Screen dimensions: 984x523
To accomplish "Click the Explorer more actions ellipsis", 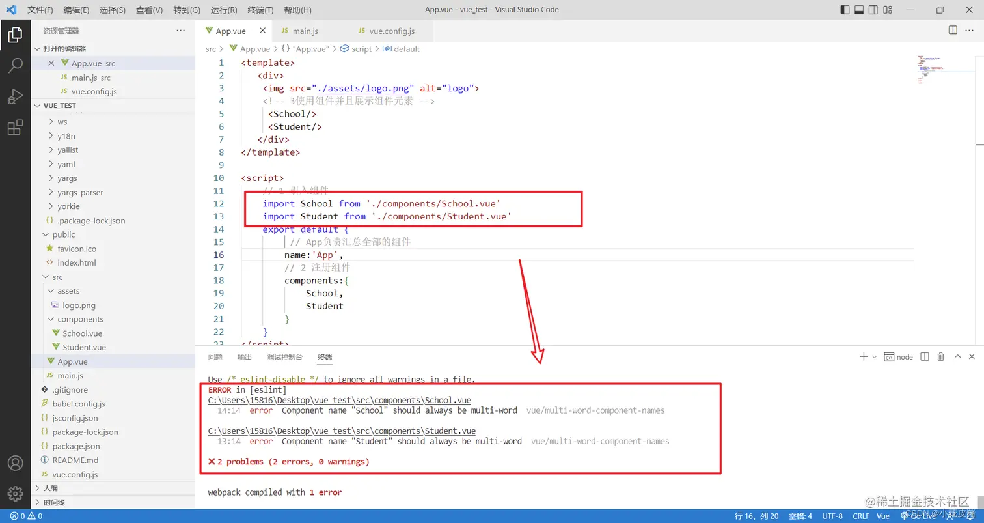I will (x=180, y=31).
